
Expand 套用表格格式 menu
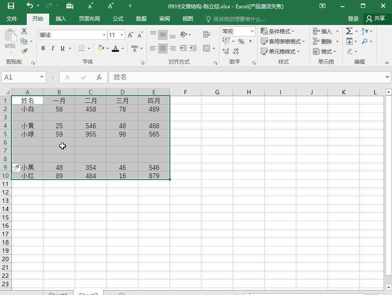point(283,42)
